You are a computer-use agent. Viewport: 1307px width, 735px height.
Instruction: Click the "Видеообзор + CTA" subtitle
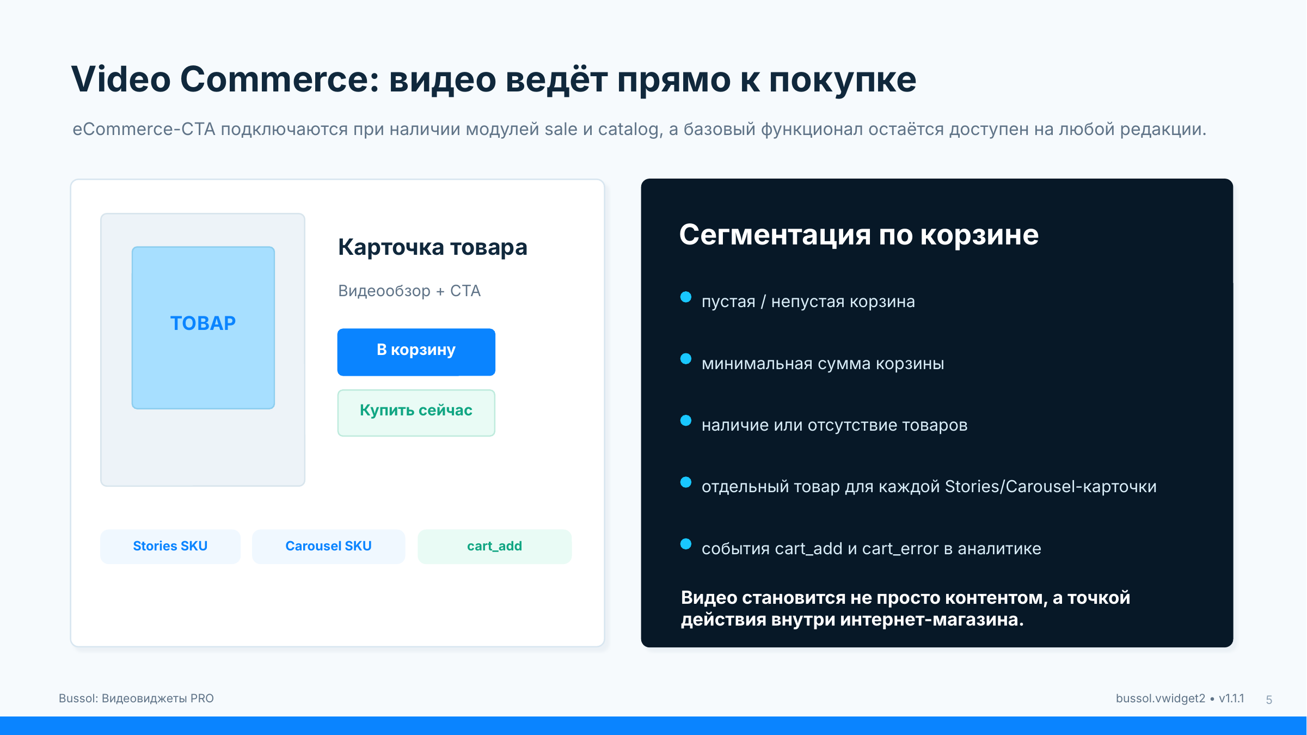tap(409, 291)
